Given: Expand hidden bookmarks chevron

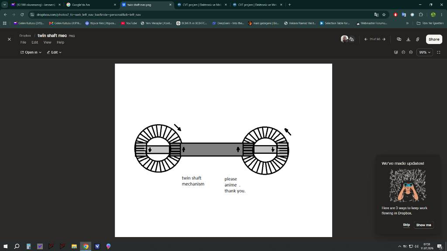Looking at the screenshot, I should tap(407, 24).
